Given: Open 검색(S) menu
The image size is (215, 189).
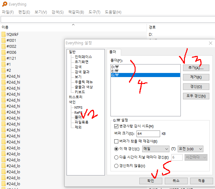Looking at the screenshot, I should [x=57, y=12].
